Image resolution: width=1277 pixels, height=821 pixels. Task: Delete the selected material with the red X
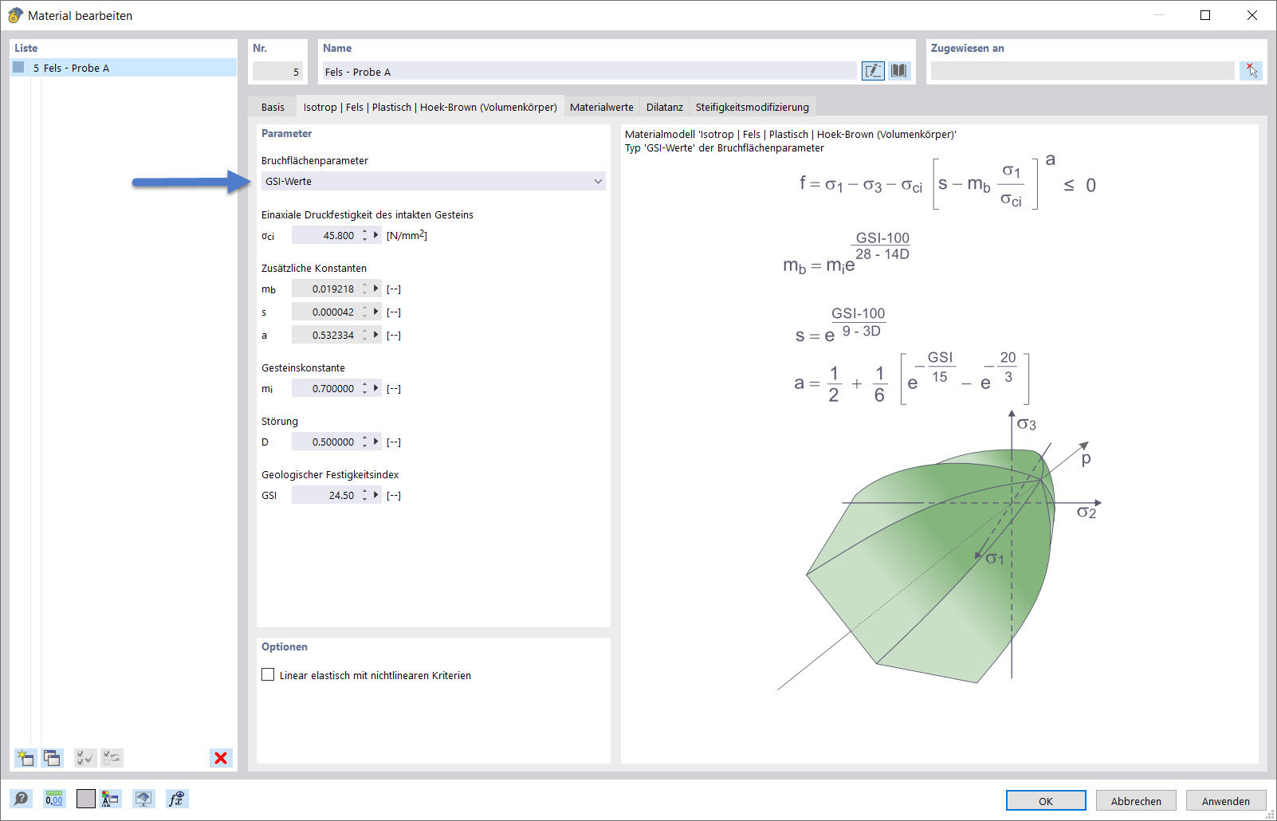(221, 758)
